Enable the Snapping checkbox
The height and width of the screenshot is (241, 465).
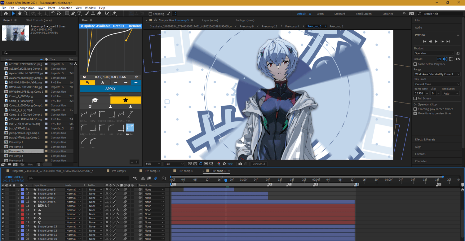(150, 14)
